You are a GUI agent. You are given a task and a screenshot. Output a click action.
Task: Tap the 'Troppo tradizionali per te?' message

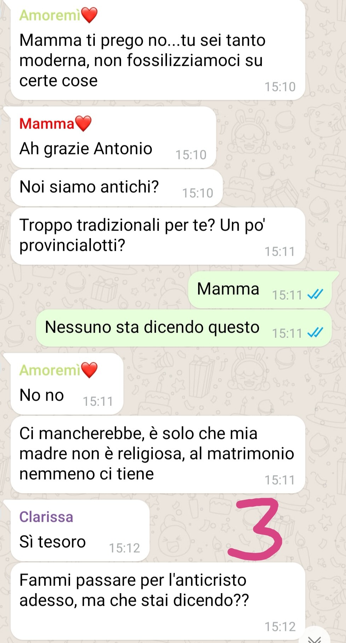tap(158, 236)
